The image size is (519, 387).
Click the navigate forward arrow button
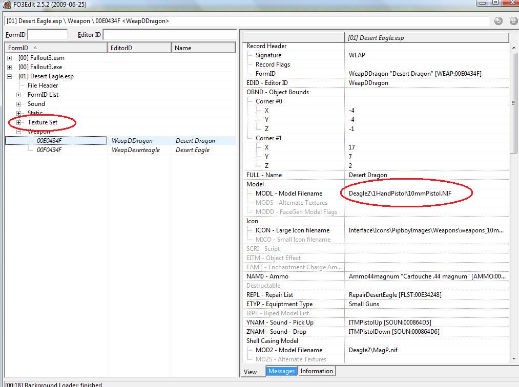pos(513,21)
